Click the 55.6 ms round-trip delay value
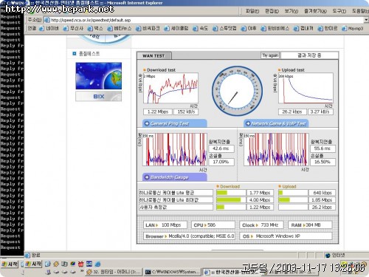The image size is (369, 277). [x=323, y=148]
